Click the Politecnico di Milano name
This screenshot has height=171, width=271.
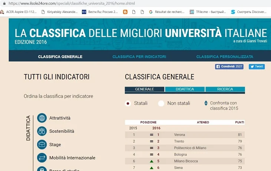[x=190, y=148]
